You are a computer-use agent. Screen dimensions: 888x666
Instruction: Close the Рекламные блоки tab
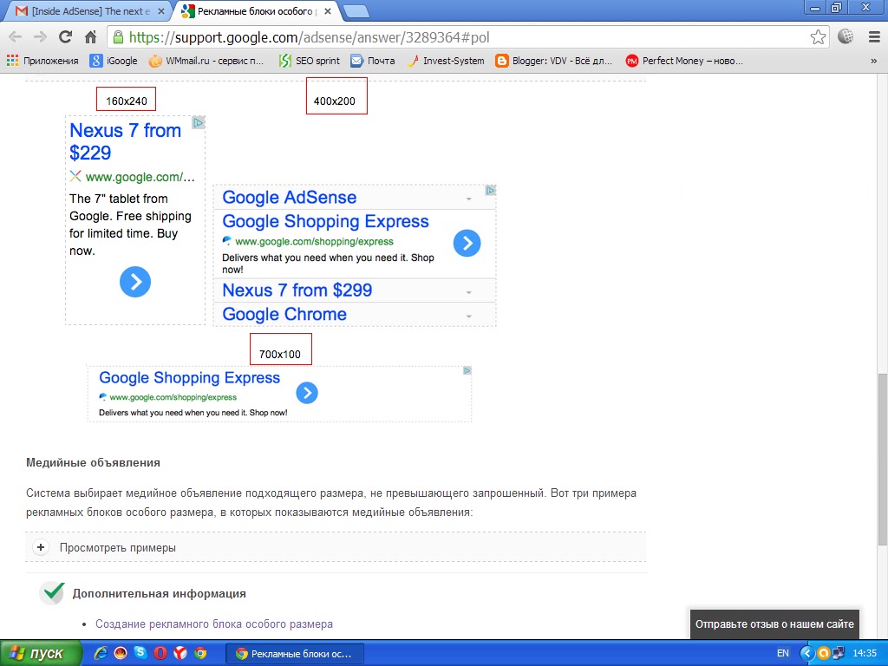[327, 10]
